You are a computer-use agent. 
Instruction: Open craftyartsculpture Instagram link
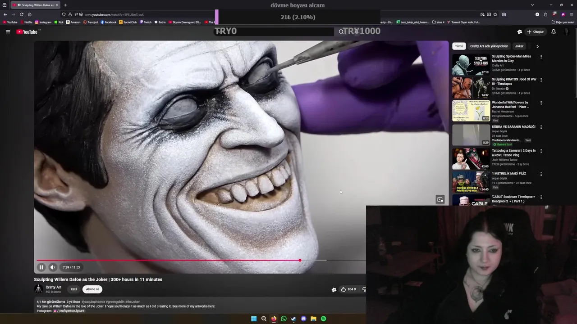coord(69,311)
